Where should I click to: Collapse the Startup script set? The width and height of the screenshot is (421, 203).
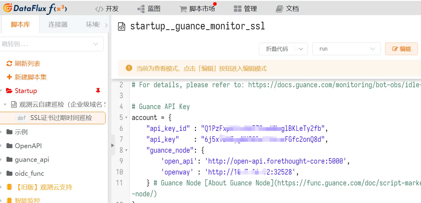tap(1, 91)
